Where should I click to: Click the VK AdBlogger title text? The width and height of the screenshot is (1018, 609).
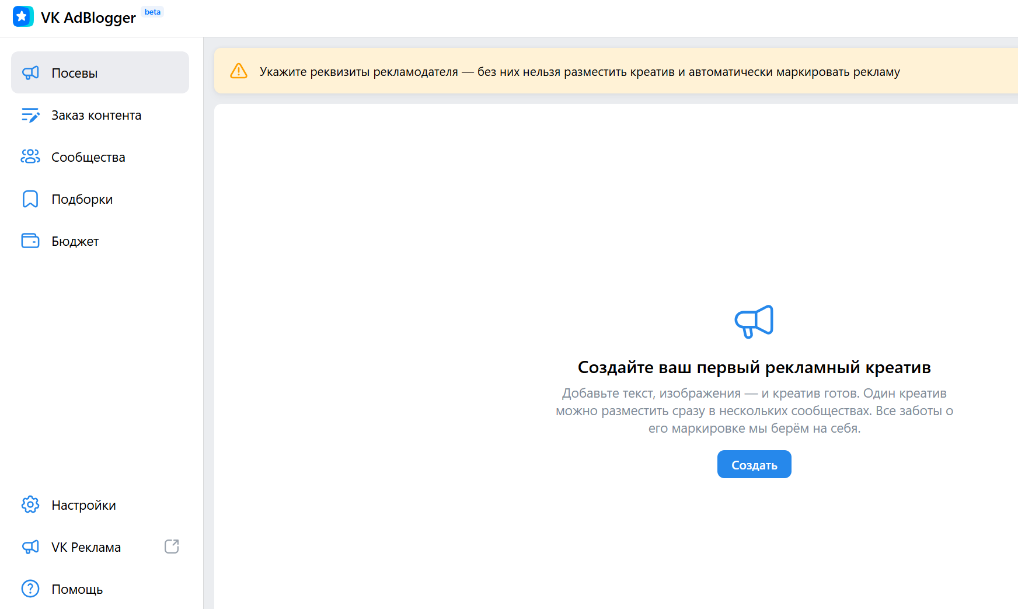click(88, 18)
